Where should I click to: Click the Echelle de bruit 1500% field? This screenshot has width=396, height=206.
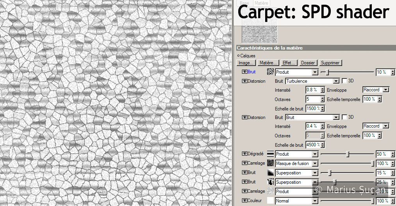pyautogui.click(x=313, y=108)
